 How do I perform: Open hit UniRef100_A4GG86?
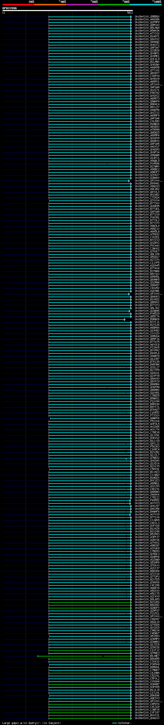coord(147,20)
